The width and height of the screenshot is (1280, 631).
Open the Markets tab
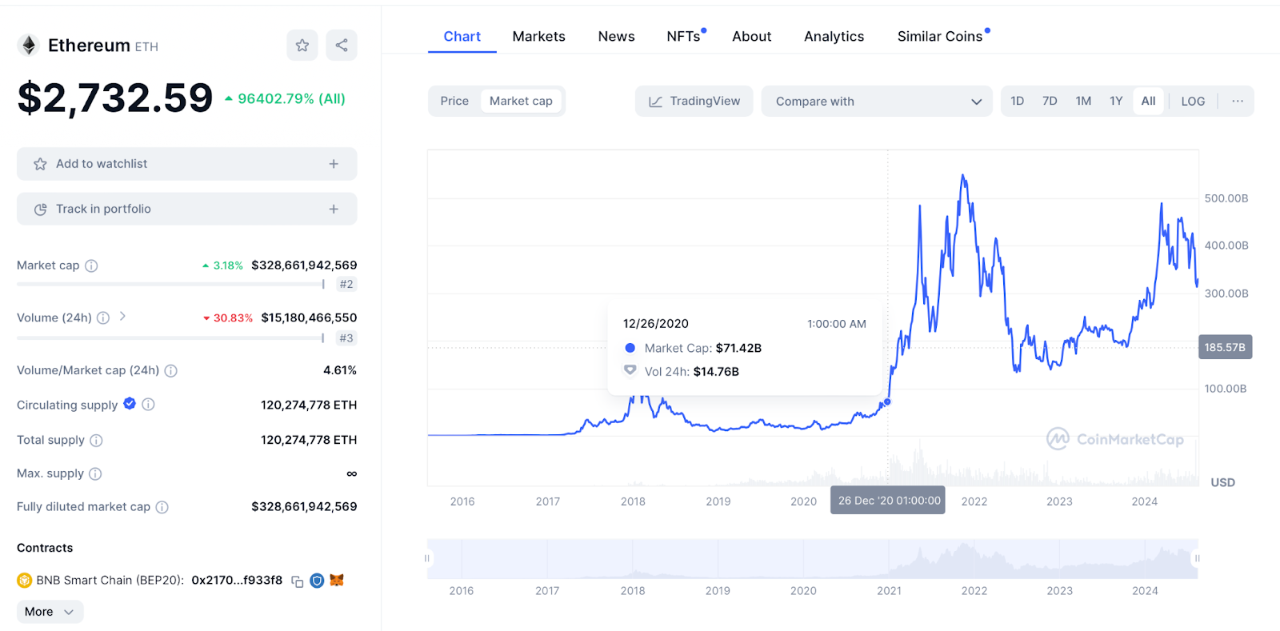pyautogui.click(x=538, y=37)
